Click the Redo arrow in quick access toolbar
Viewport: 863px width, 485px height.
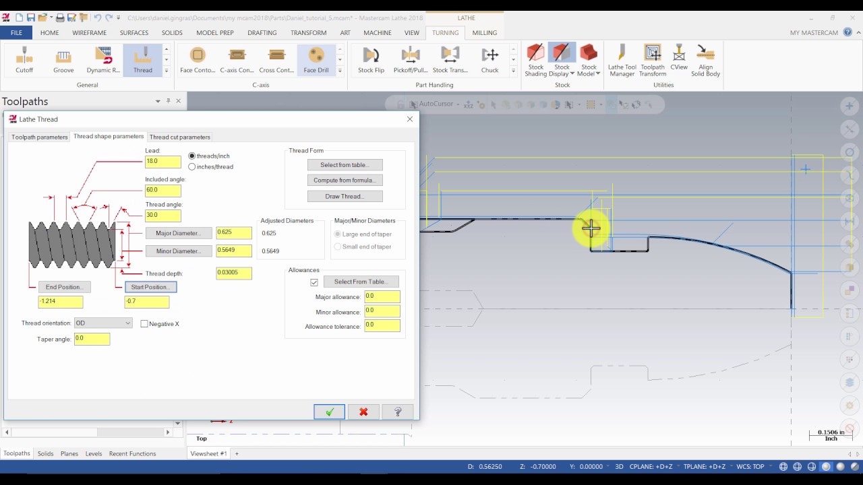pos(109,18)
